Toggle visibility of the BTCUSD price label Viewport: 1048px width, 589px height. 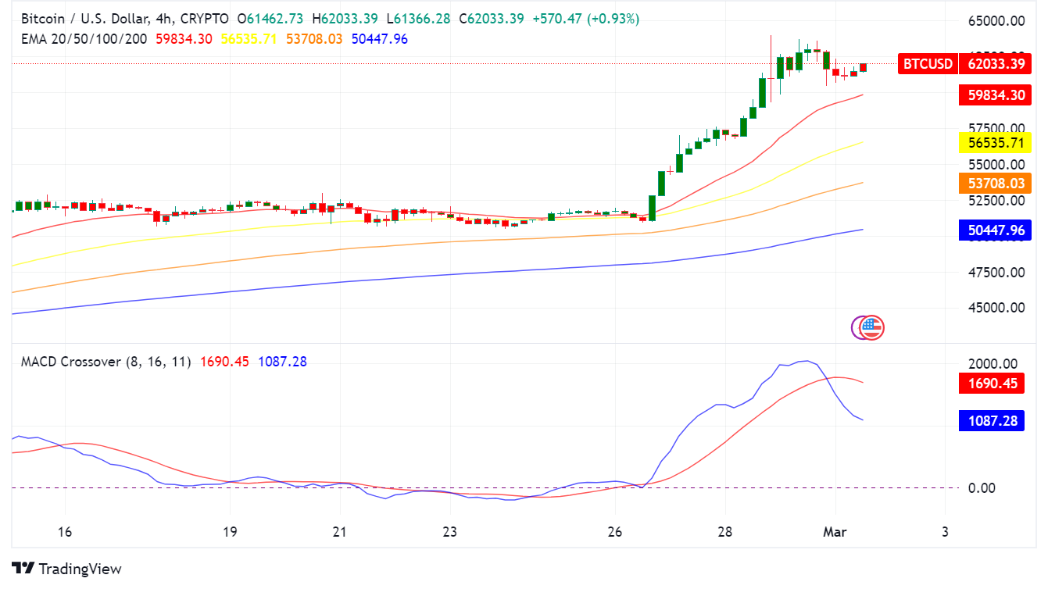(x=927, y=64)
